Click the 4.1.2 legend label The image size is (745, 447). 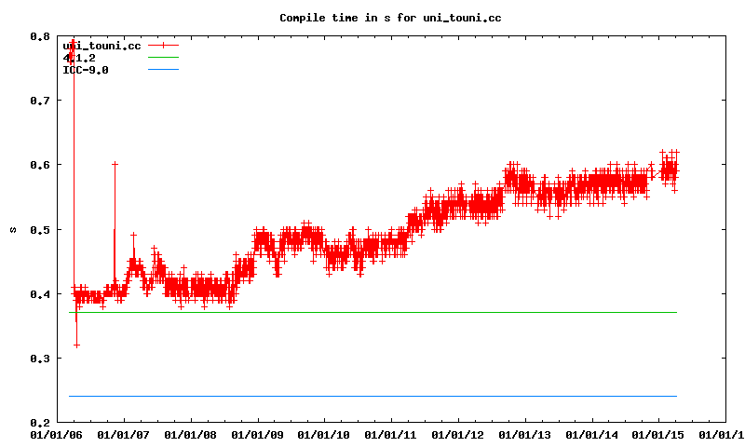point(78,58)
